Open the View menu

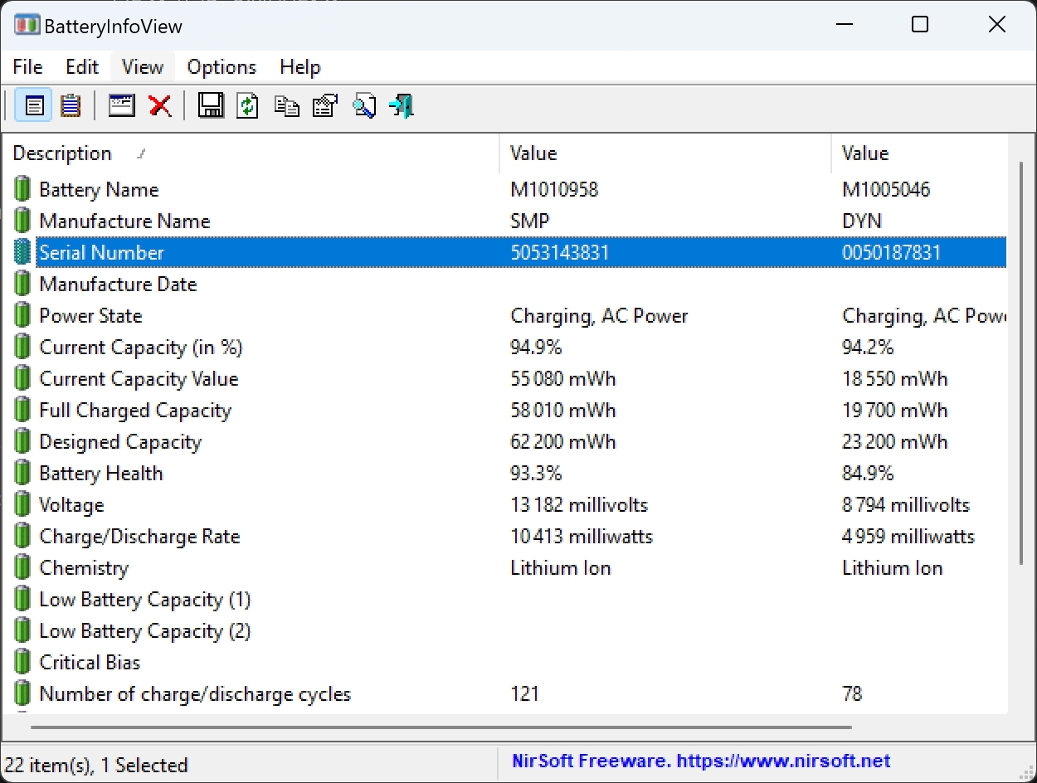point(142,67)
